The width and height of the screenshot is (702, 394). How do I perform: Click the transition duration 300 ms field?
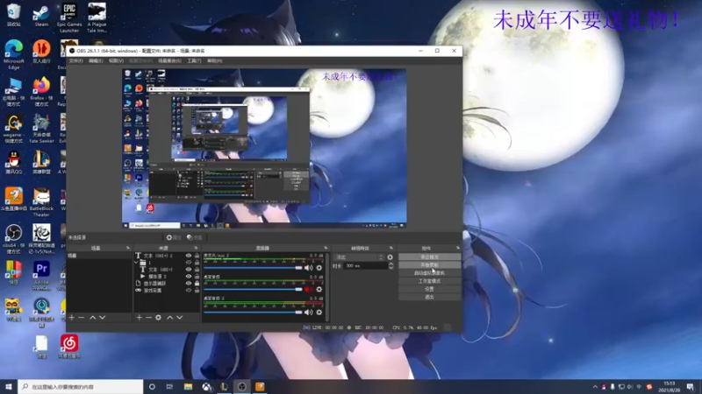coord(366,266)
